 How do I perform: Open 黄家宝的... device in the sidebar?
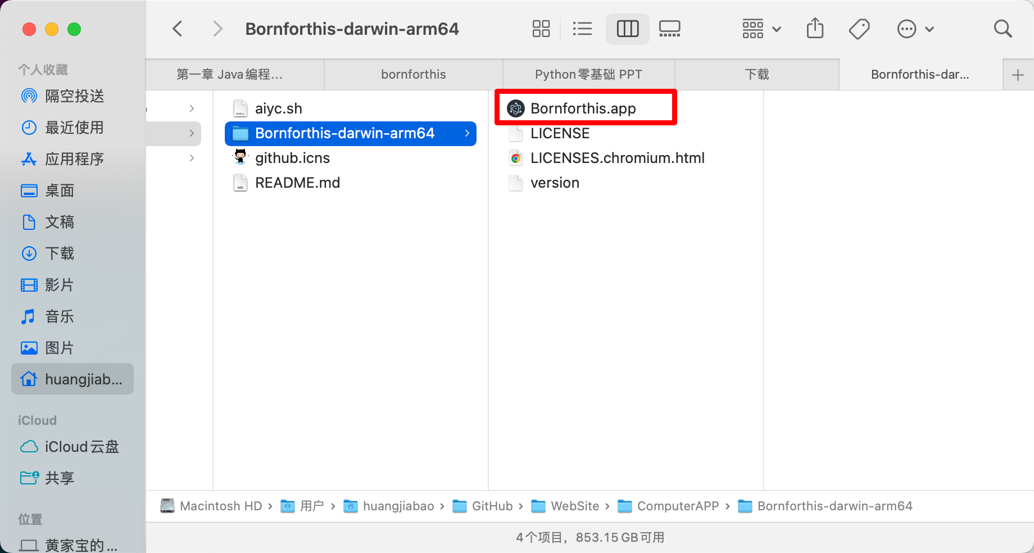click(72, 545)
